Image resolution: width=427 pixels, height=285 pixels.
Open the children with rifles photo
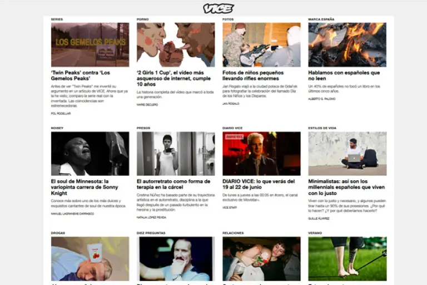261,45
